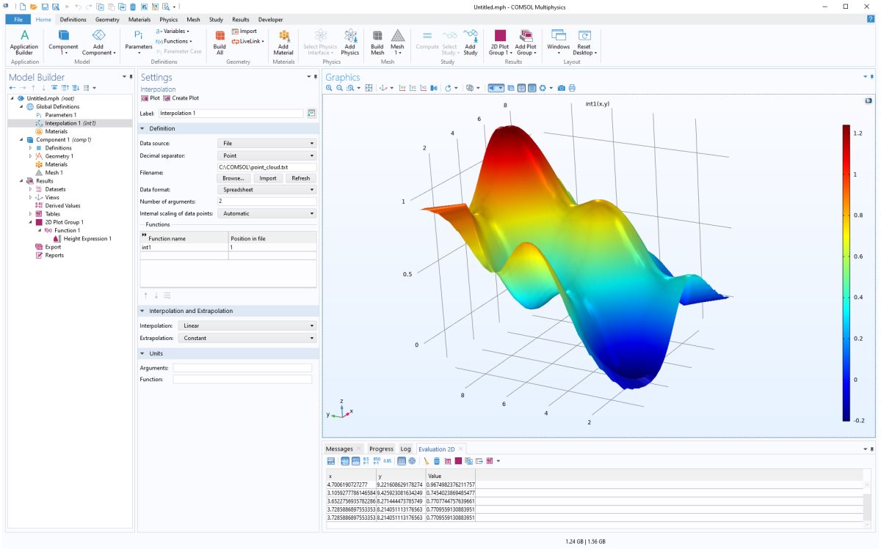Image resolution: width=881 pixels, height=549 pixels.
Task: Click the Zoom In icon in Graphics
Action: pyautogui.click(x=330, y=88)
